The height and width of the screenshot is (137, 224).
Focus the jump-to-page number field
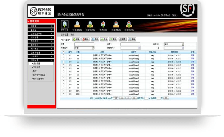tap(159, 98)
